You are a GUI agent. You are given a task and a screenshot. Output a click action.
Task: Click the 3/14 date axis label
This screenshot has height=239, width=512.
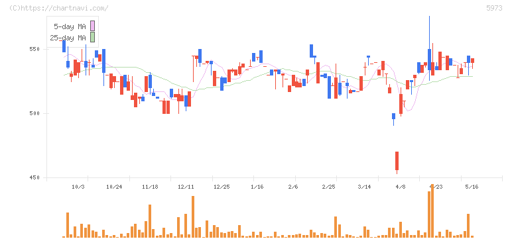(x=364, y=187)
